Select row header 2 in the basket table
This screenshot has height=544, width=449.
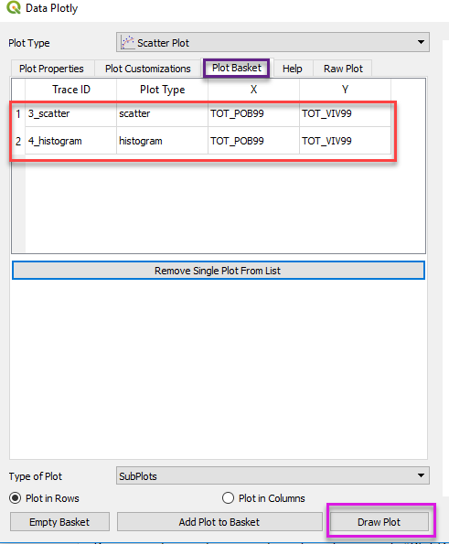tap(18, 141)
